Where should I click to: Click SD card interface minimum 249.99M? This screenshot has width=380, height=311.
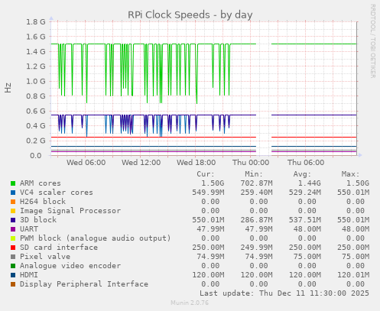(x=256, y=248)
